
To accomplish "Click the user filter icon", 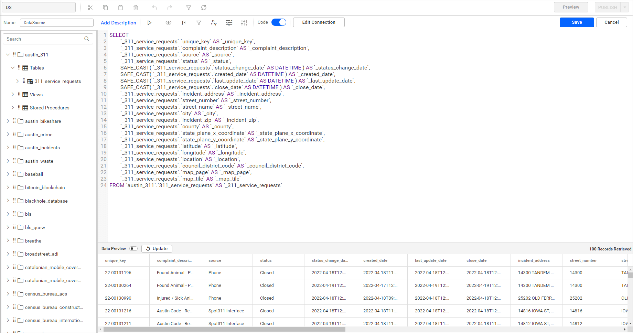I will pyautogui.click(x=214, y=22).
